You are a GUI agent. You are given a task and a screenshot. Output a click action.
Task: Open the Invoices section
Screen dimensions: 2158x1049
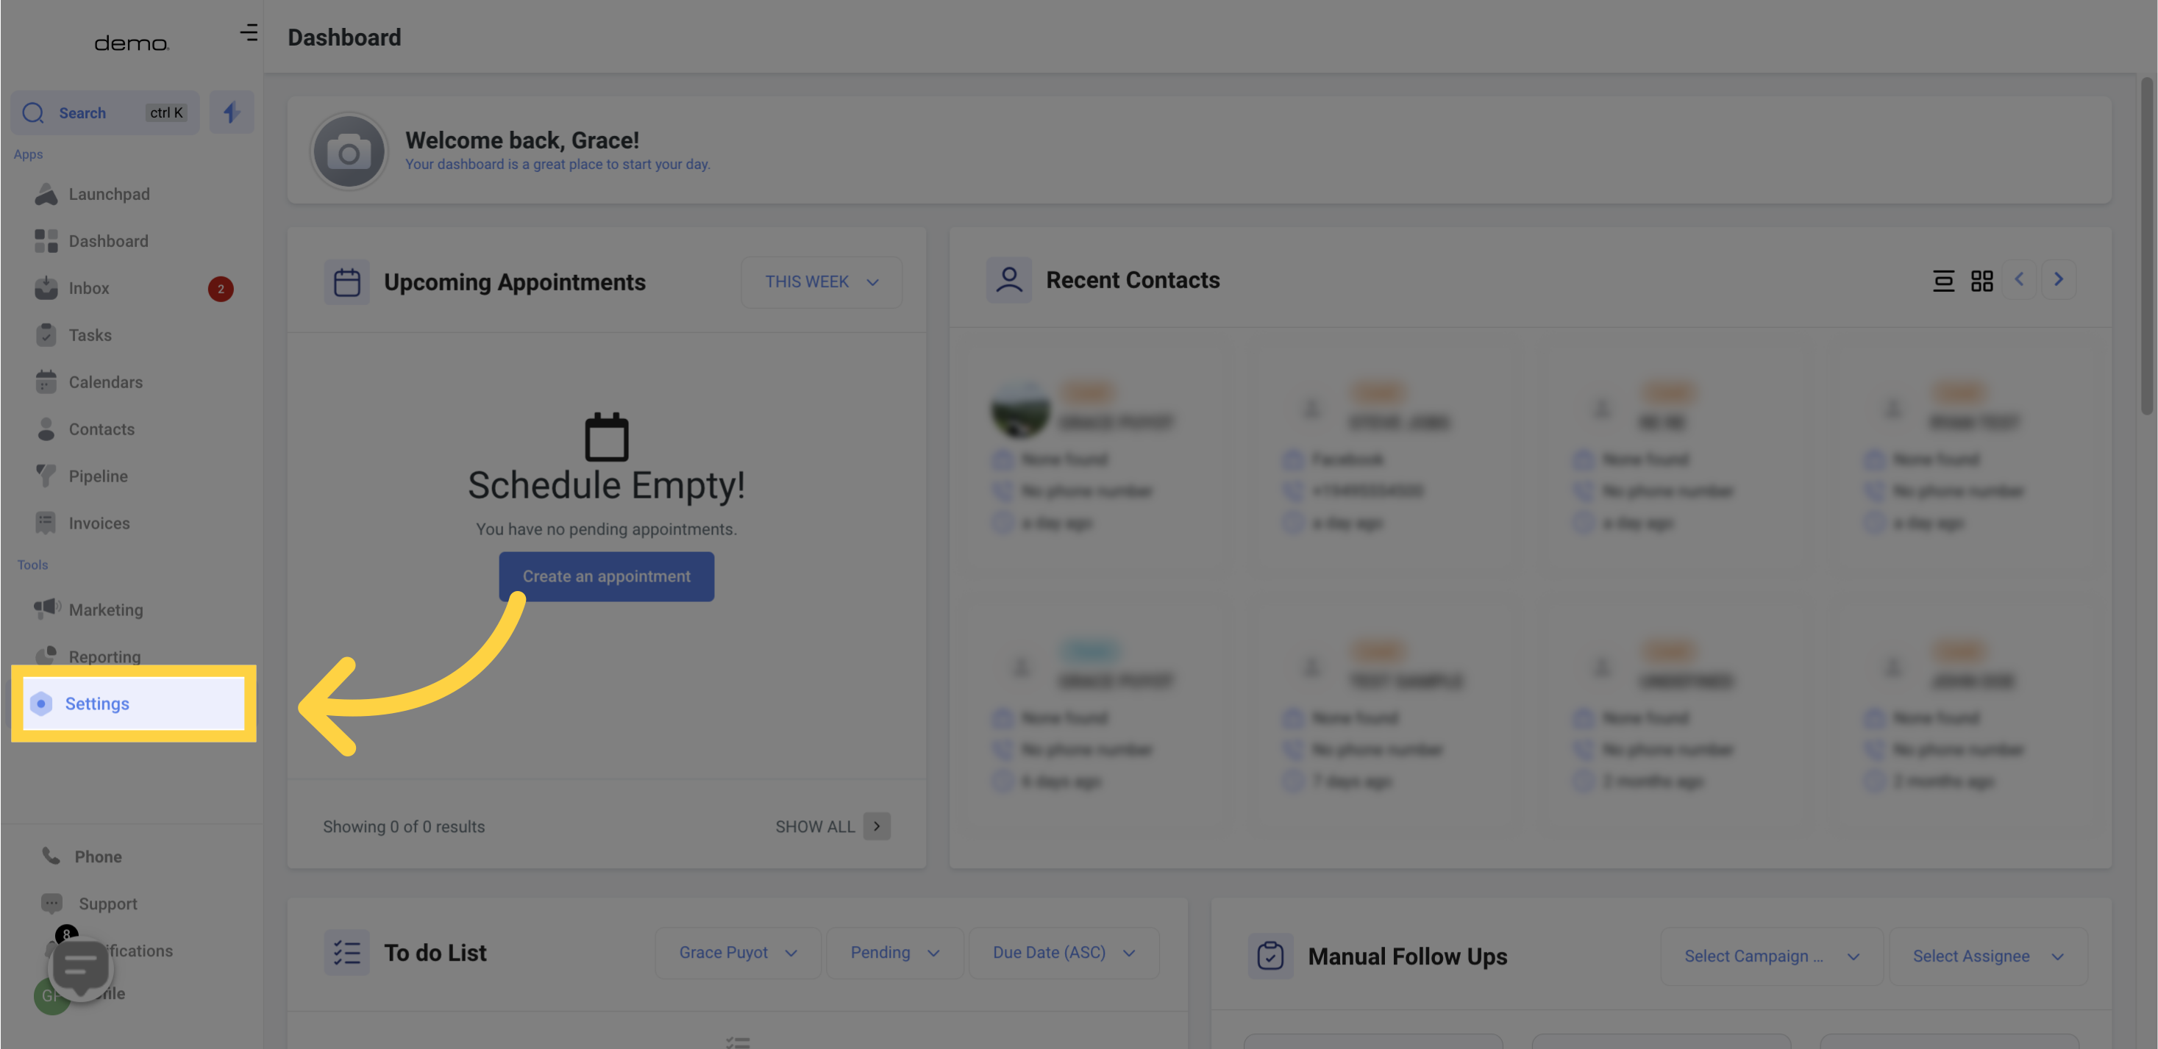(x=99, y=524)
